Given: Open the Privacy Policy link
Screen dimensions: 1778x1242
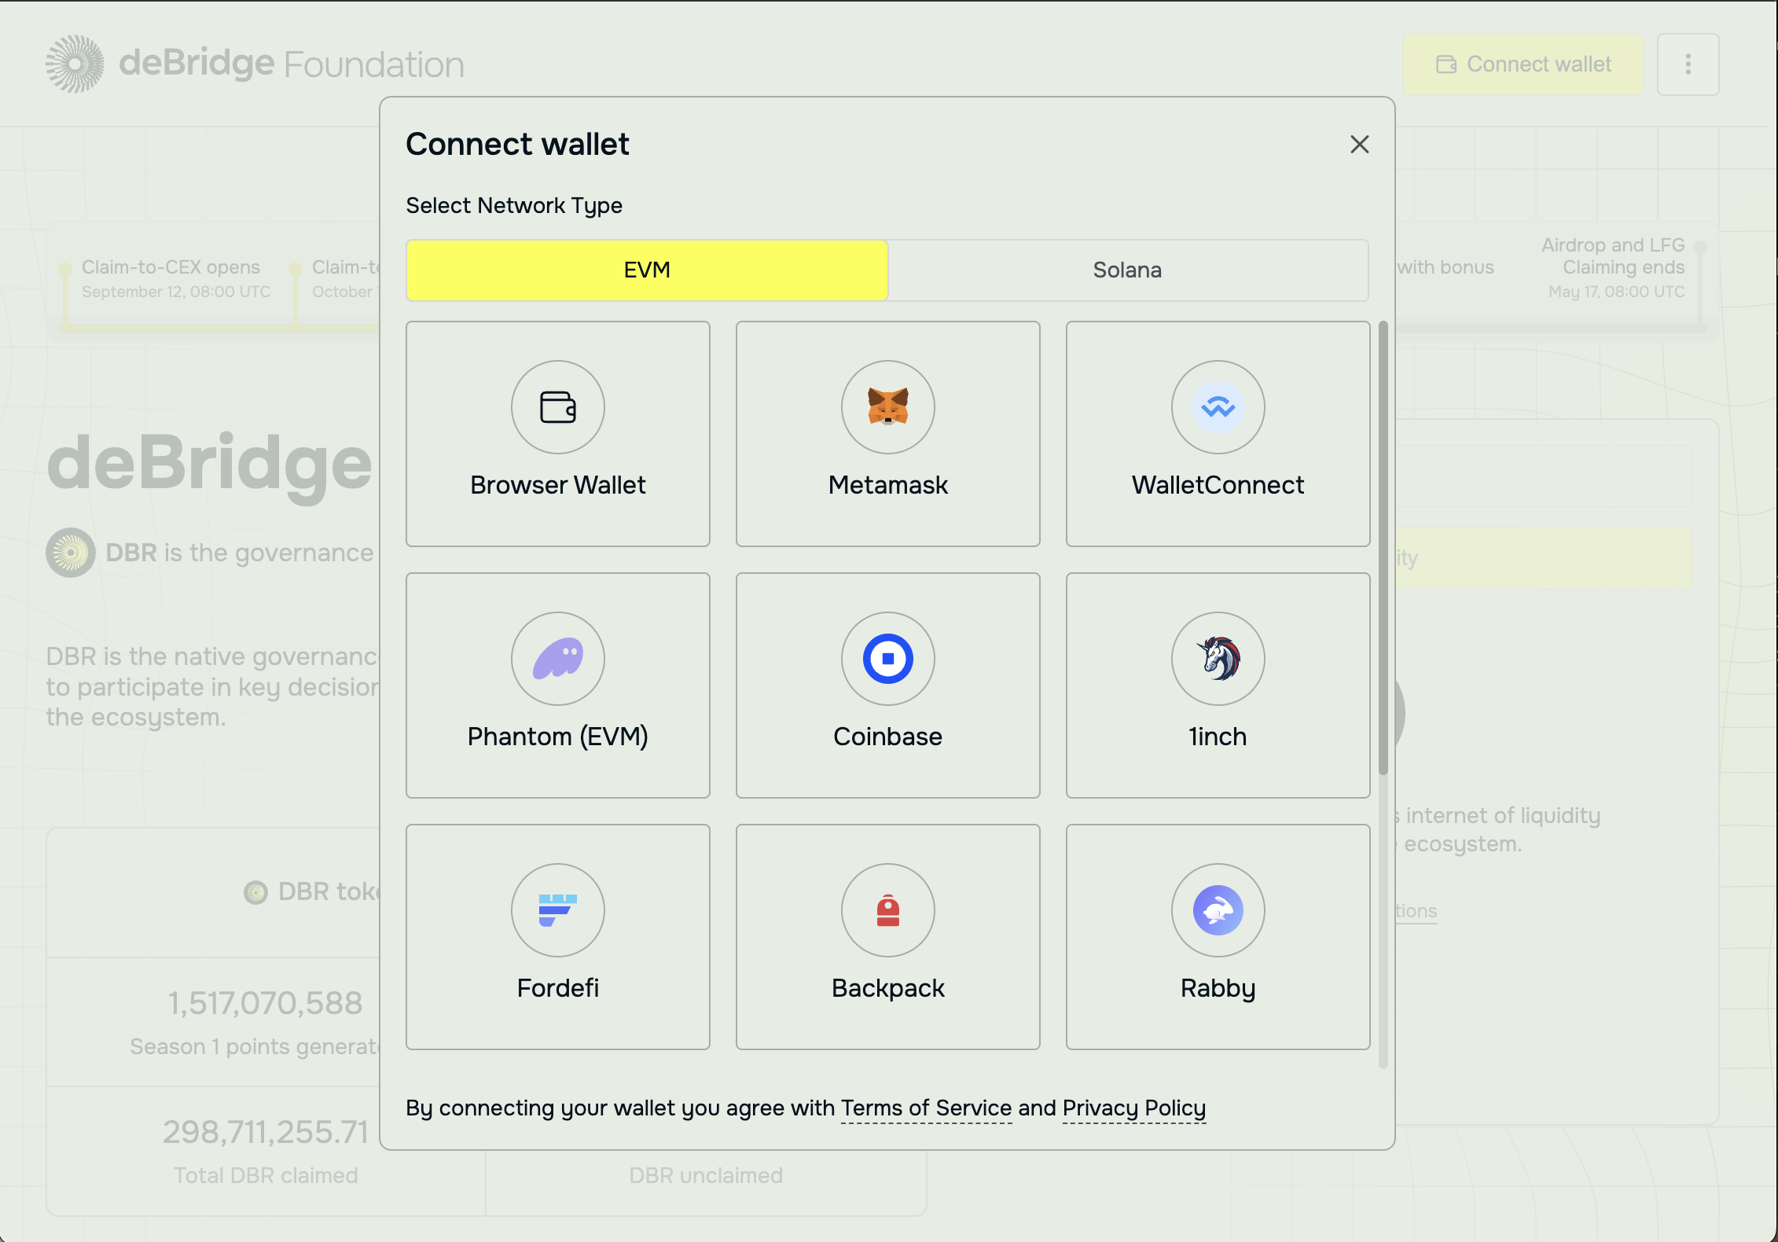Looking at the screenshot, I should pos(1134,1108).
